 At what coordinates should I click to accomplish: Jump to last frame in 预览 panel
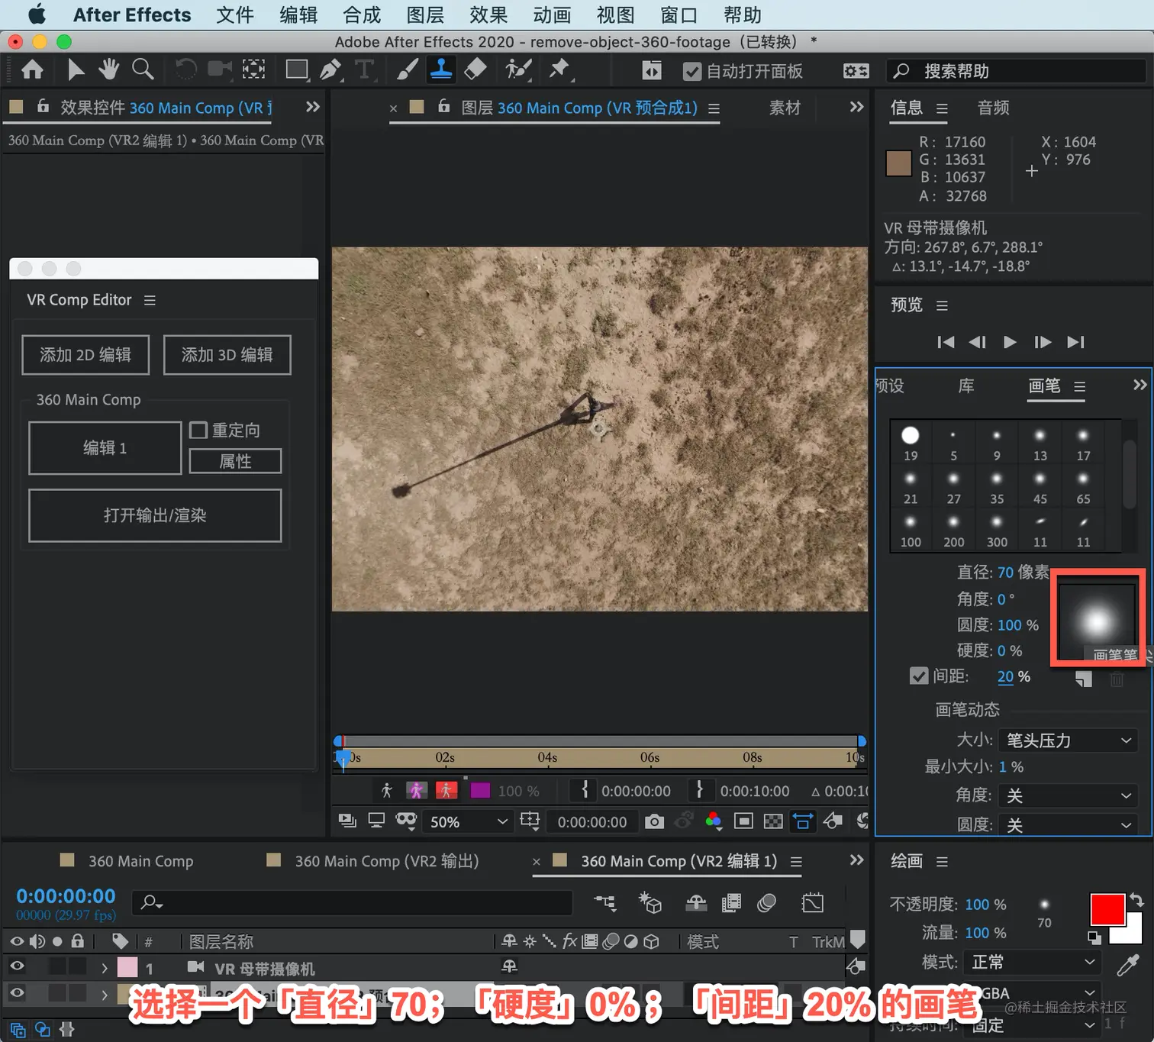pos(1075,342)
